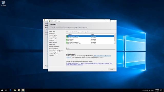Select the SQL Client Connectivity row
This screenshot has width=164, height=92.
click(x=90, y=42)
